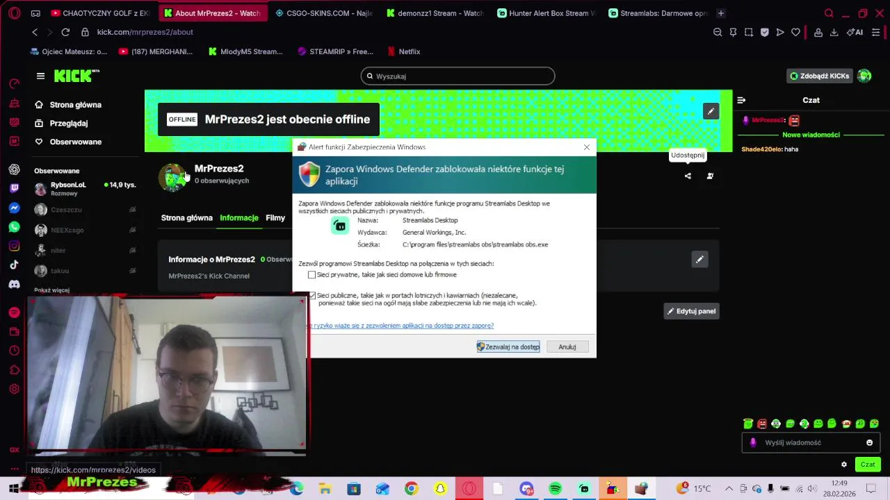Edit the channel banner with pencil icon

click(x=711, y=111)
